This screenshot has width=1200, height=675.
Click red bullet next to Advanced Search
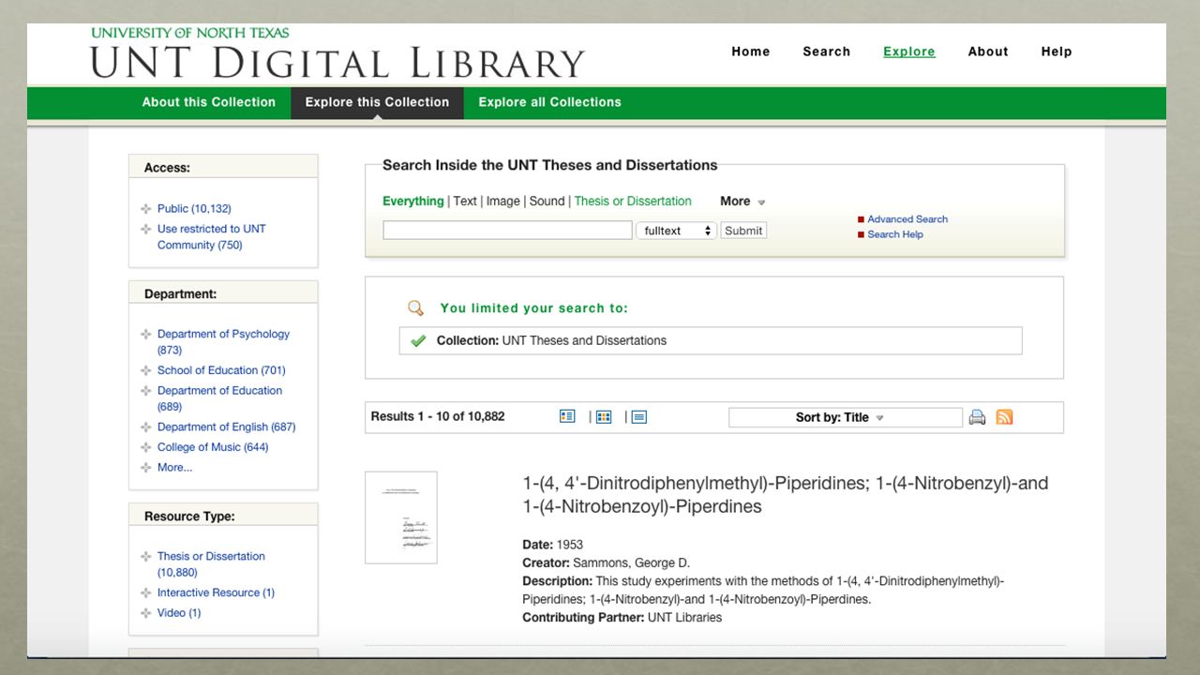(861, 219)
